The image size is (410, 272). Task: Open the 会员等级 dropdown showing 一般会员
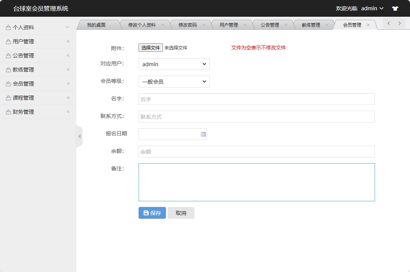tap(174, 81)
